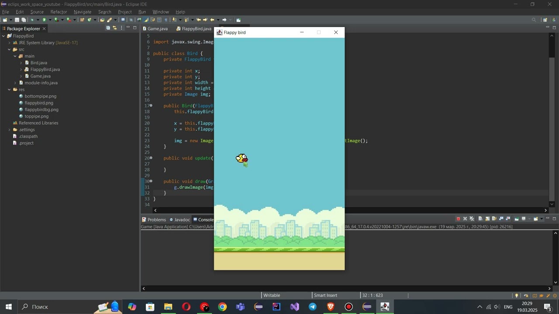Collapse the main package

[15, 56]
